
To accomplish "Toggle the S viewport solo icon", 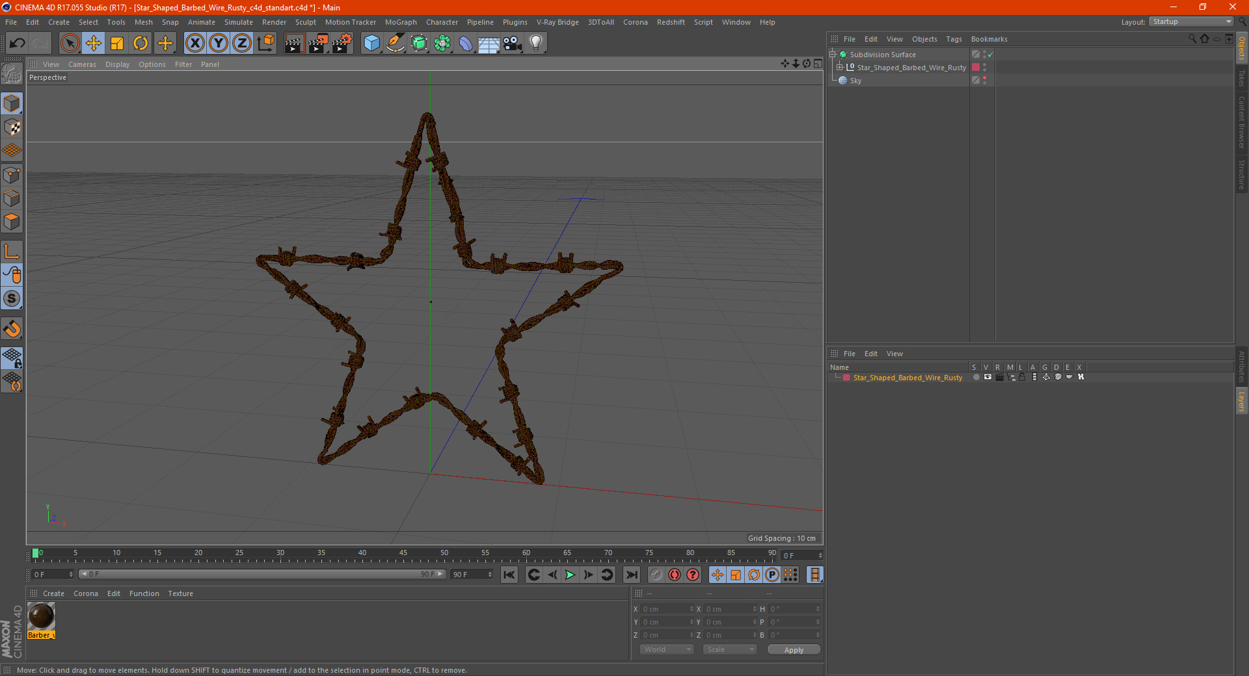I will tap(12, 299).
